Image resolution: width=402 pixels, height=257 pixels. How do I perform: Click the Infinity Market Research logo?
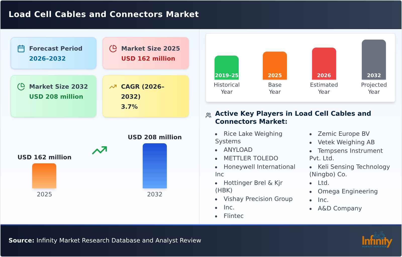click(x=377, y=240)
